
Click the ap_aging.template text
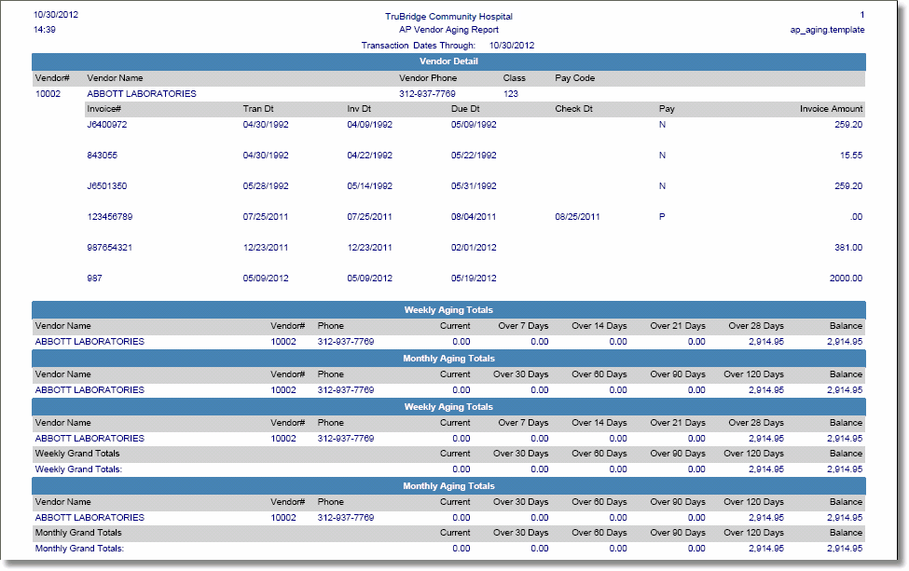tap(827, 30)
